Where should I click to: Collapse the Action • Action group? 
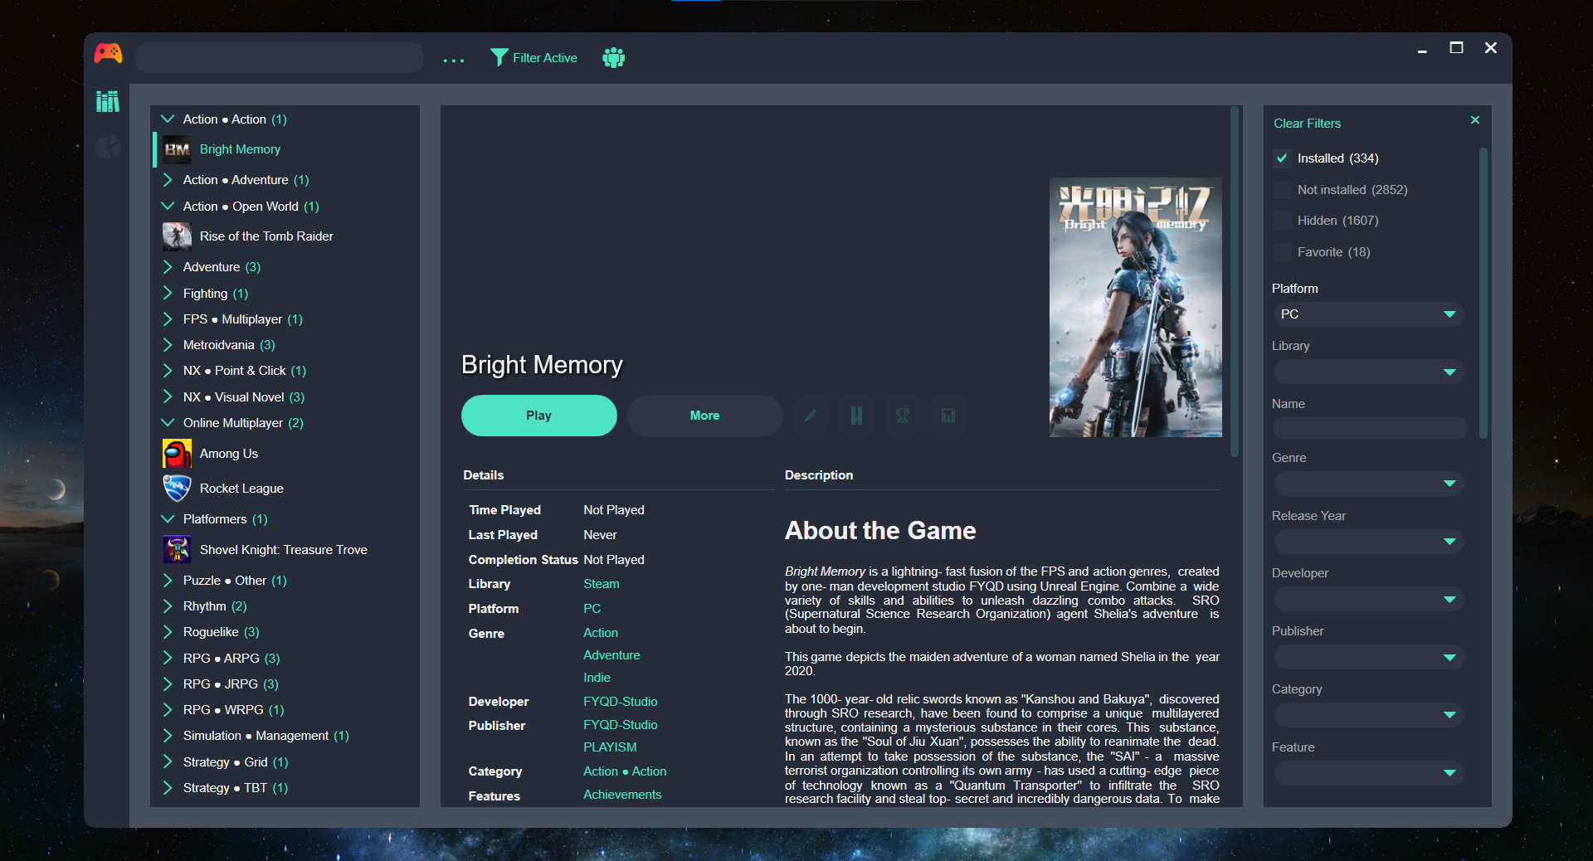click(168, 119)
